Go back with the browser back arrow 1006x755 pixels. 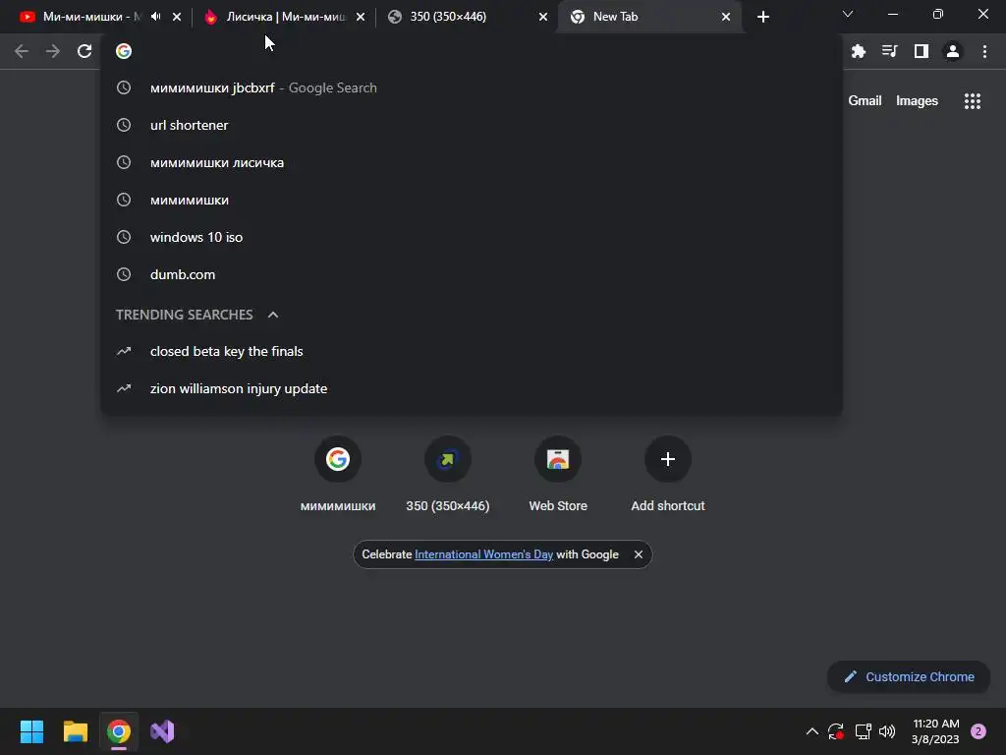pos(22,51)
